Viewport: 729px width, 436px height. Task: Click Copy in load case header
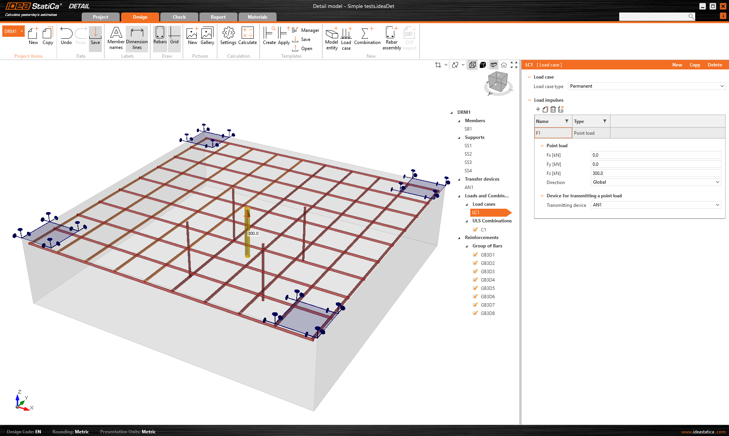click(694, 65)
